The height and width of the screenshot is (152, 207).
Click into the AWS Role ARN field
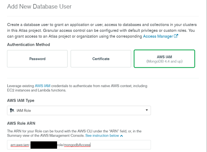119,145
